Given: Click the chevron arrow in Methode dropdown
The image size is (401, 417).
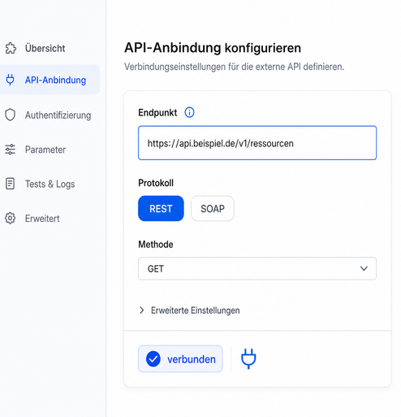Looking at the screenshot, I should (364, 268).
